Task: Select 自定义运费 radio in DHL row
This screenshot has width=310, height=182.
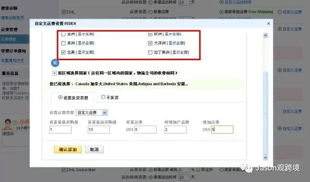Action: [279, 12]
